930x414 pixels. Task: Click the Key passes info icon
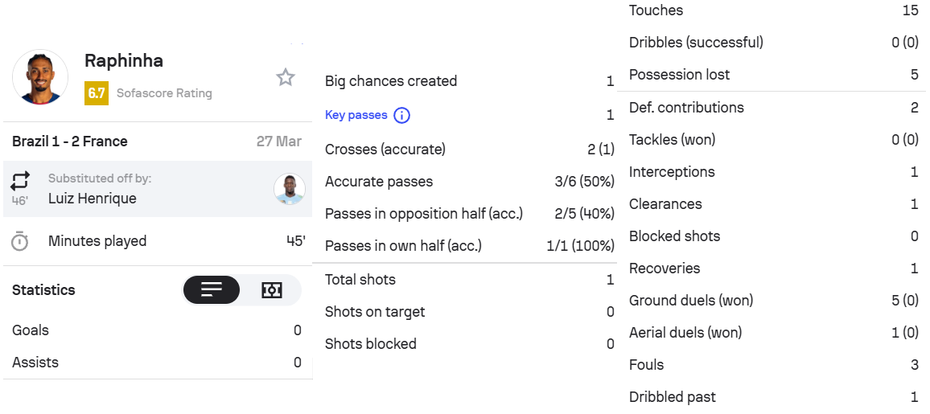401,115
